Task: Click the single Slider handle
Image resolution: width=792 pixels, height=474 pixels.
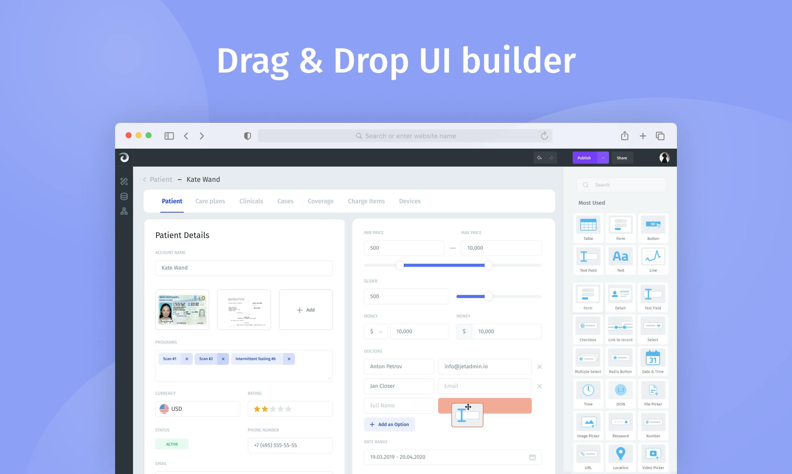Action: click(x=488, y=296)
